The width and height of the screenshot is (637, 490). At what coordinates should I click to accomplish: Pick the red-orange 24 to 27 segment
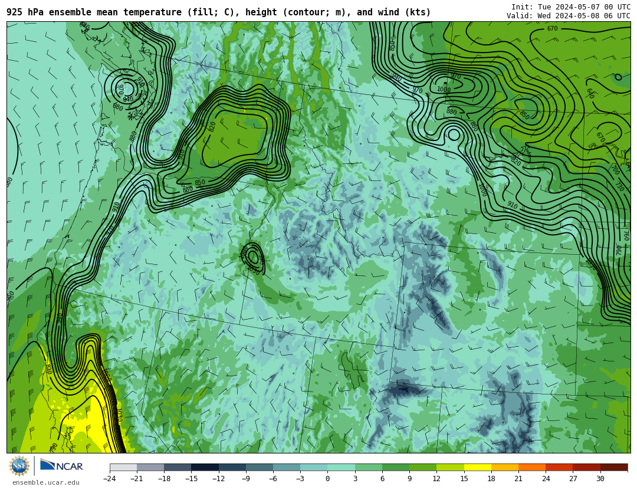(x=559, y=467)
